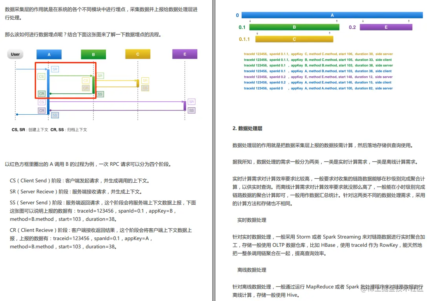Click the purple SR label in sequence diagram
Screen dimensions: 432x301
191,102
